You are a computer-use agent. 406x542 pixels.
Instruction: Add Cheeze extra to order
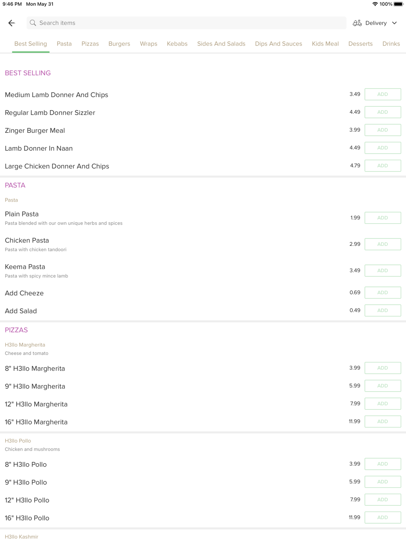[383, 293]
